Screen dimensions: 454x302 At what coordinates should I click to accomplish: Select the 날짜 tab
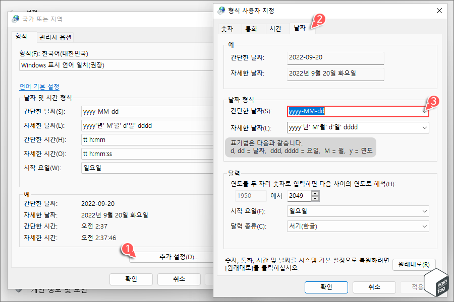coord(300,29)
